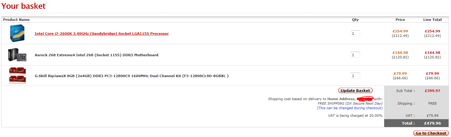The height and width of the screenshot is (137, 451).
Task: Click the Asrock Z68 motherboard thumbnail
Action: coord(17,55)
